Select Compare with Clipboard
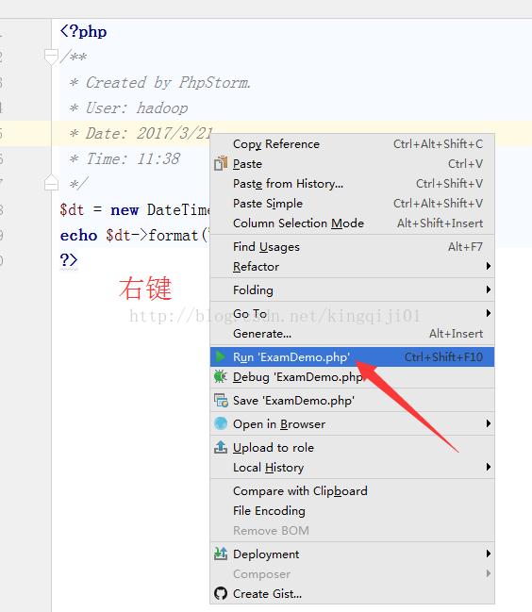The width and height of the screenshot is (532, 612). [352, 491]
